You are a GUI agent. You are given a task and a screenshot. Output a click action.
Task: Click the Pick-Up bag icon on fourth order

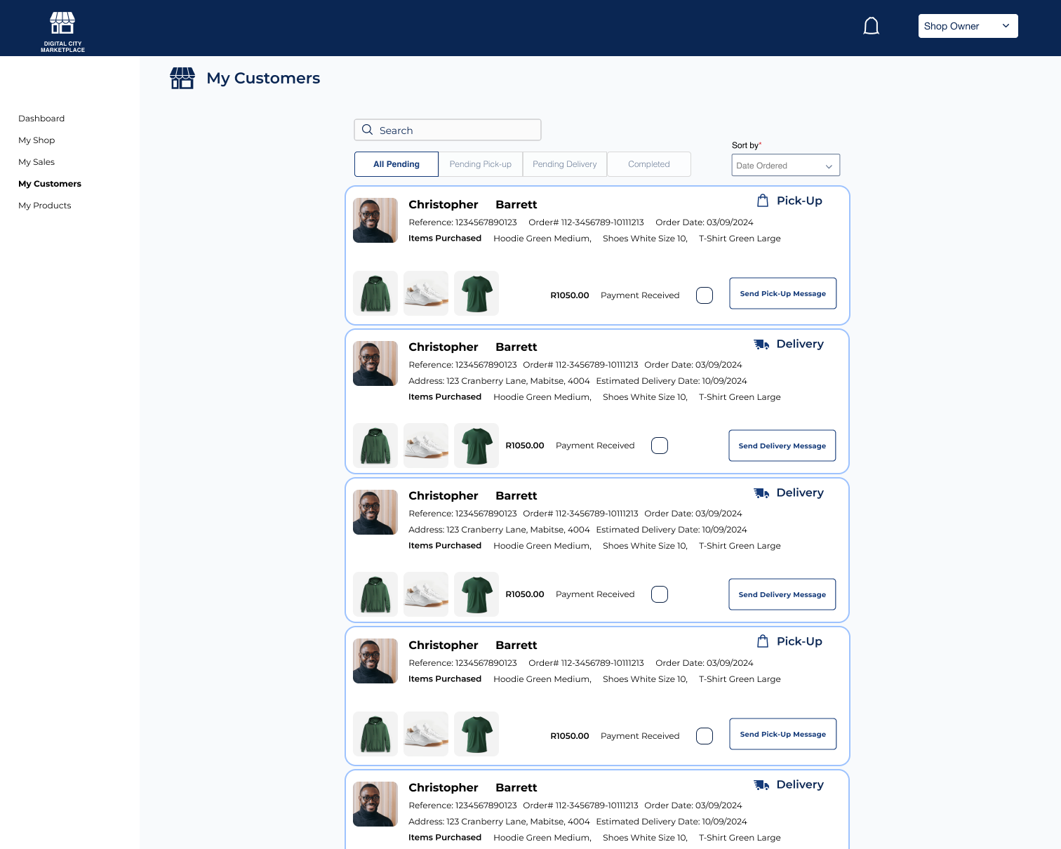pos(763,641)
